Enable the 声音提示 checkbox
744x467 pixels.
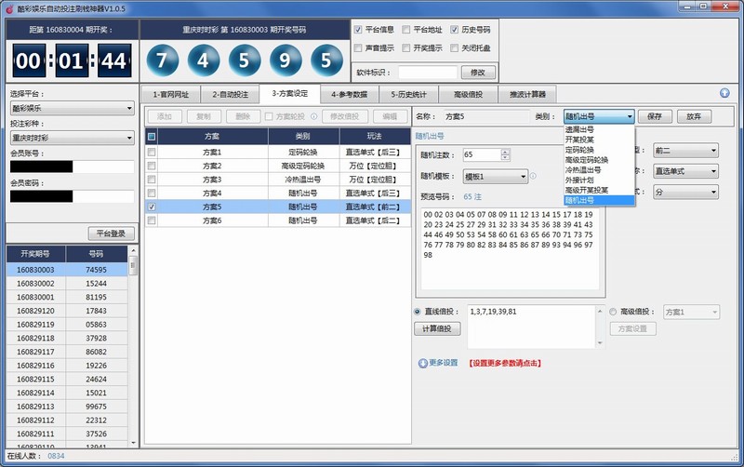359,47
